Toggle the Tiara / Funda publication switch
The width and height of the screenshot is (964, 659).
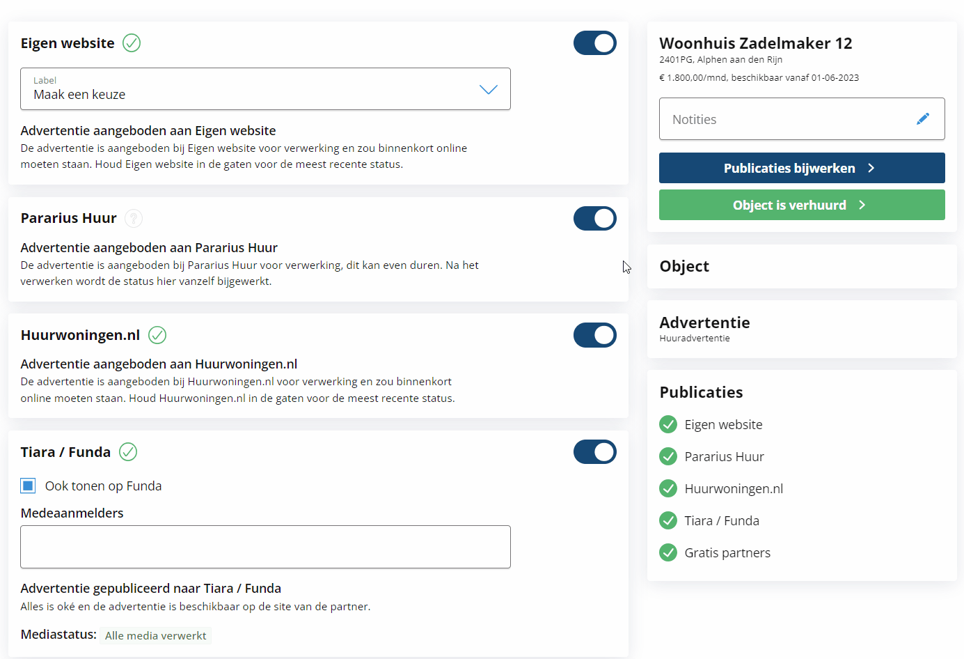[x=595, y=452]
